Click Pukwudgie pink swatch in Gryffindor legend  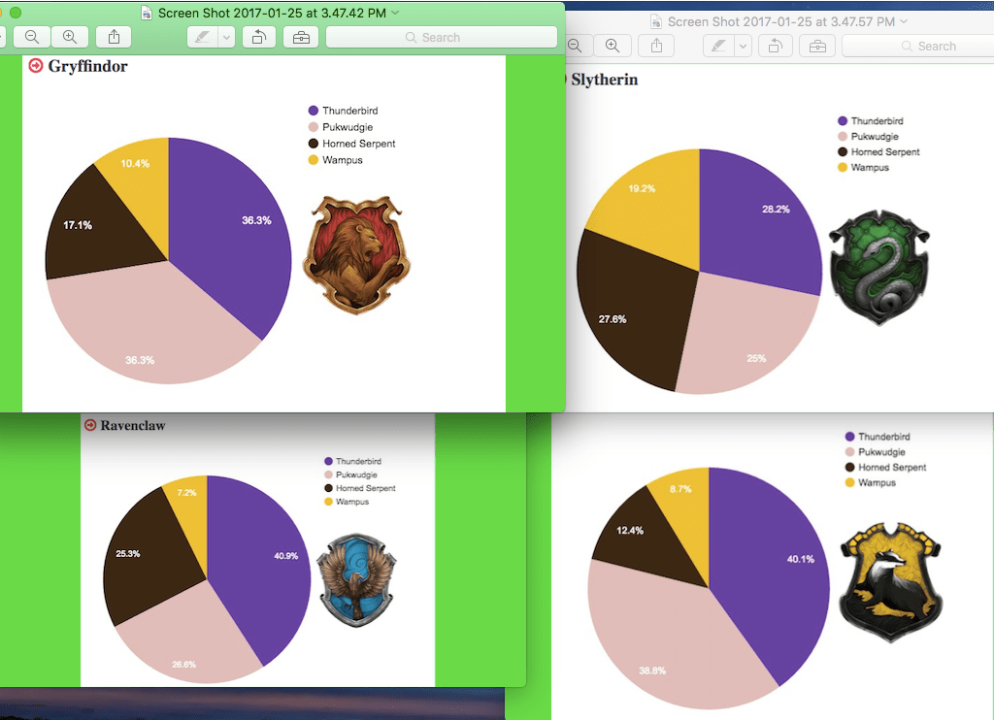point(314,127)
